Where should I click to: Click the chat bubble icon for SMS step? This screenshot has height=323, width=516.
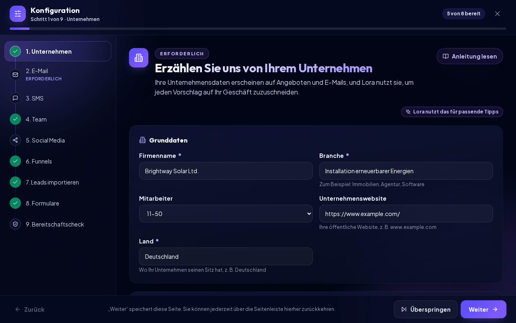click(x=15, y=98)
